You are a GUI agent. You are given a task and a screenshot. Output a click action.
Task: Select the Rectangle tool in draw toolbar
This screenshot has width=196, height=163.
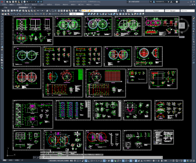(x=2, y=29)
